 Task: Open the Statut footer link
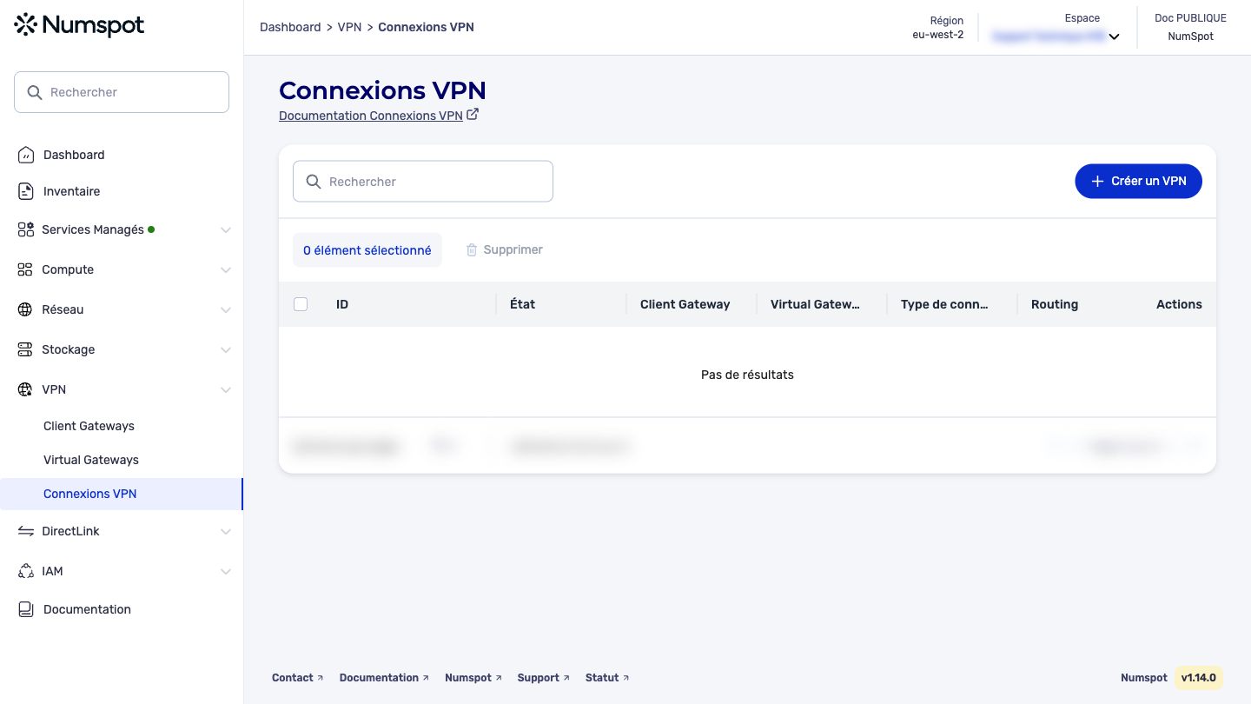click(607, 678)
